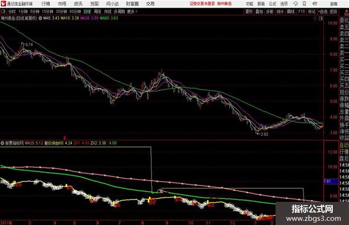Click the MA25: 5.12 indicator label
Image resolution: width=349 pixels, height=225 pixels.
[34, 143]
